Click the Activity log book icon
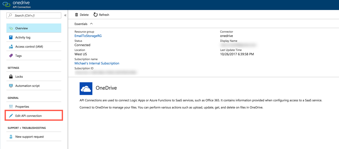339x149 pixels. coord(11,37)
